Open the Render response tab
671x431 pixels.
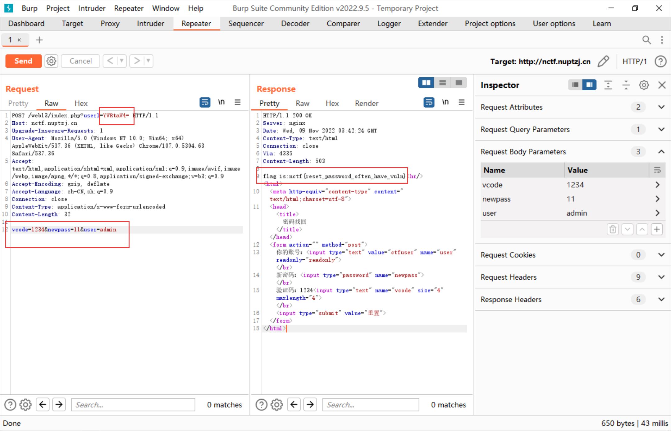tap(367, 103)
